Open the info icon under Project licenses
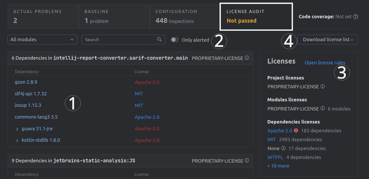Screen dimensions: 369x179 [x=322, y=86]
